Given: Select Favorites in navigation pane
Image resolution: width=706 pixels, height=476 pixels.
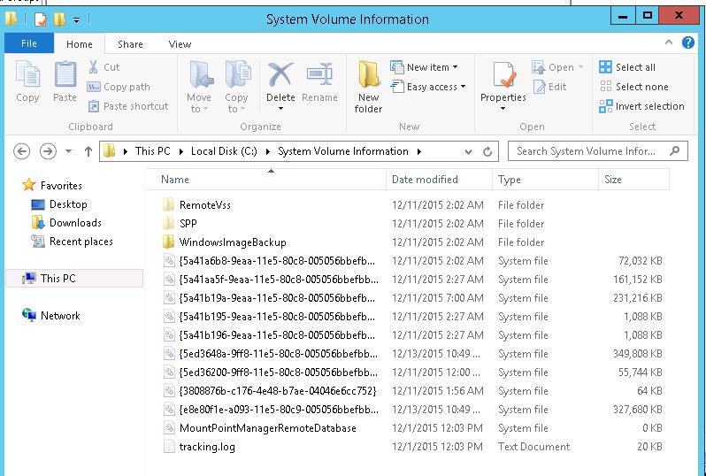Looking at the screenshot, I should [x=52, y=185].
